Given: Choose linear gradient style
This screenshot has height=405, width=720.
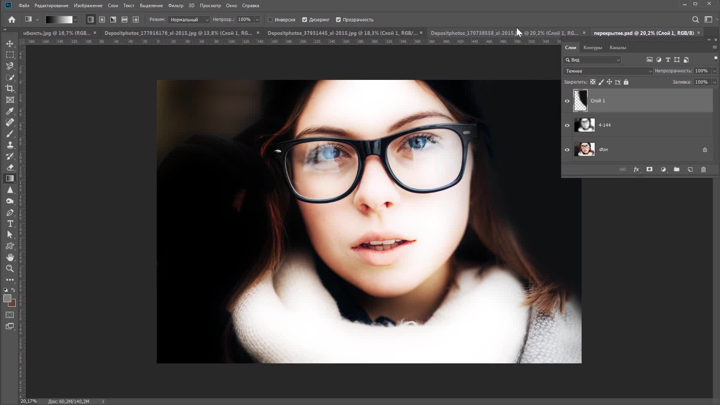Looking at the screenshot, I should point(91,19).
